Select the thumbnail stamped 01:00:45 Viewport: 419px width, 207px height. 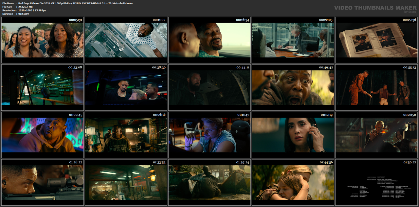click(43, 135)
